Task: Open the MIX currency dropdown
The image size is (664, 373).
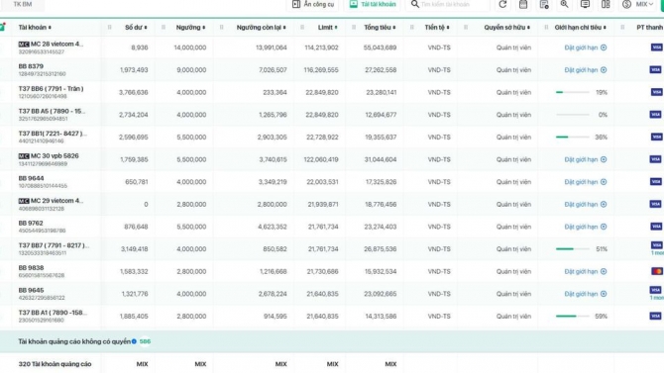Action: pos(638,4)
